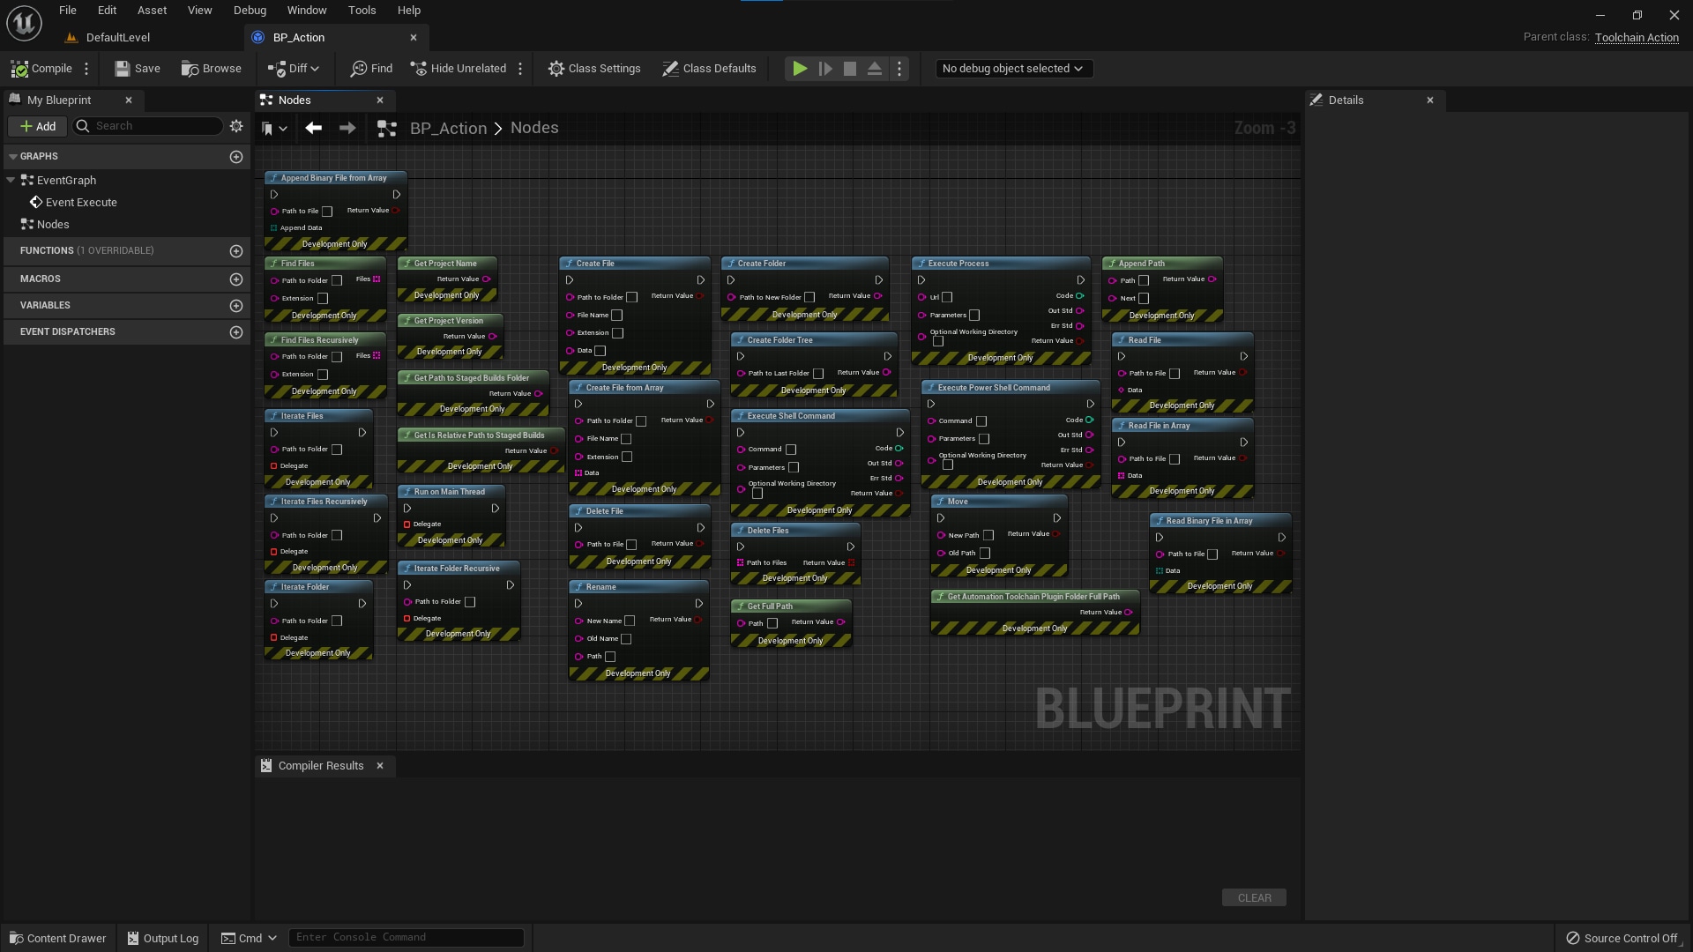Image resolution: width=1693 pixels, height=952 pixels.
Task: Open Class Settings
Action: tap(594, 69)
